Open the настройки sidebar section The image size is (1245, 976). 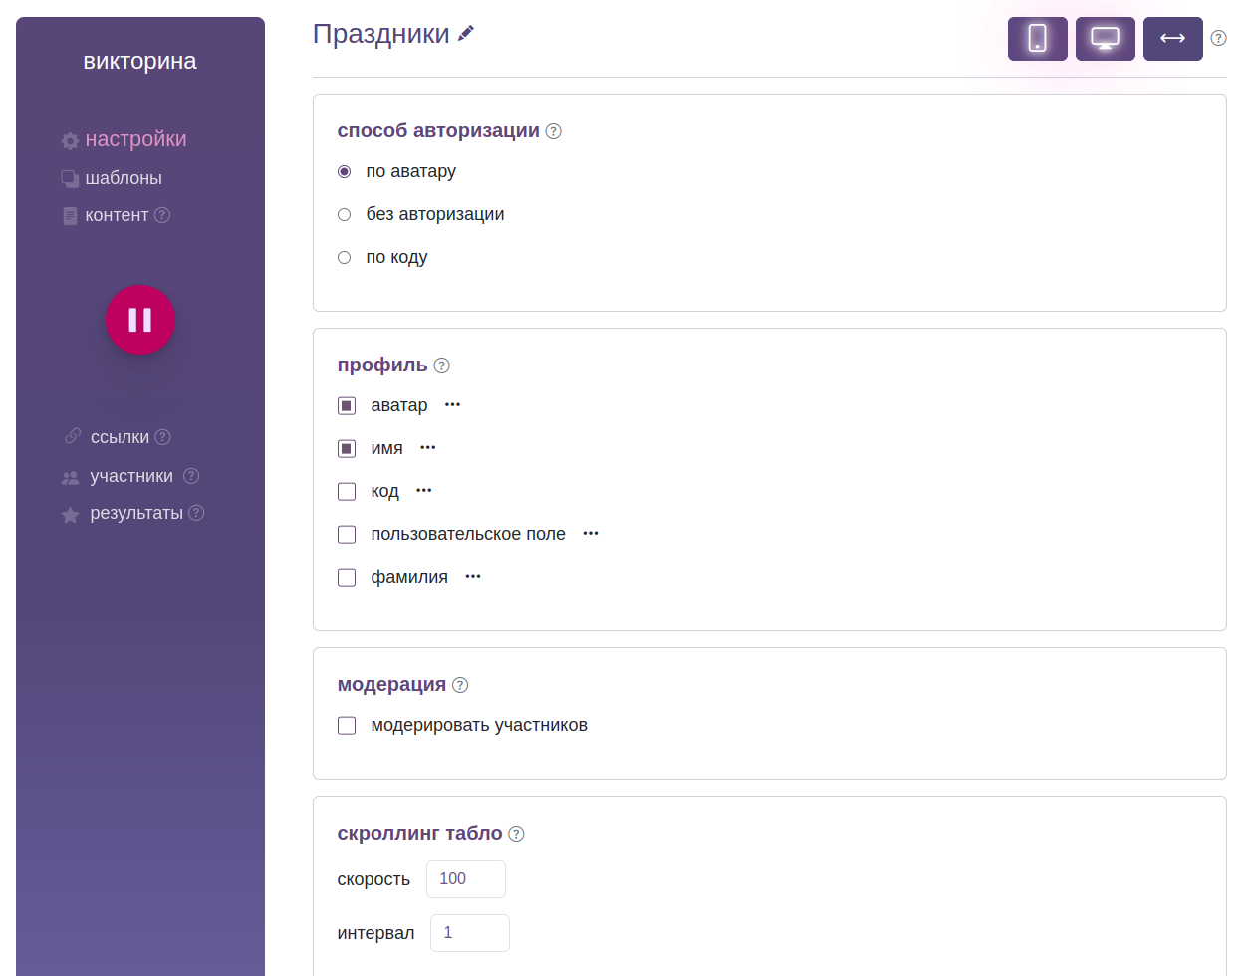135,139
